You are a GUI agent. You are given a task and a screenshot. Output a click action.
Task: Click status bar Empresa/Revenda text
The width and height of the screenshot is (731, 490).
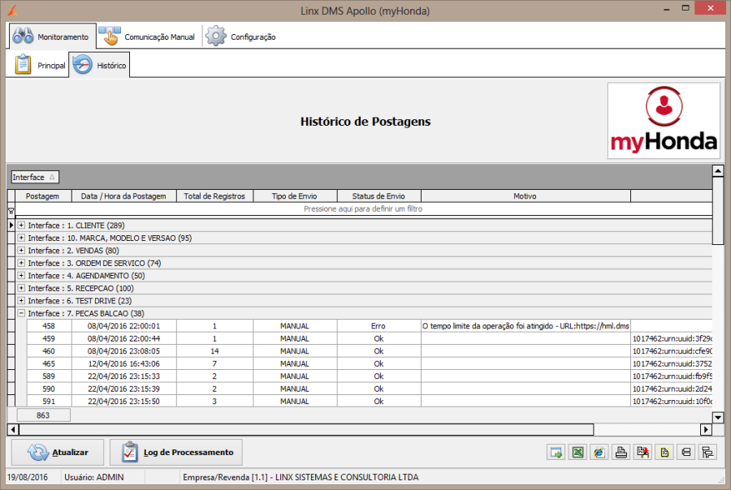click(301, 477)
